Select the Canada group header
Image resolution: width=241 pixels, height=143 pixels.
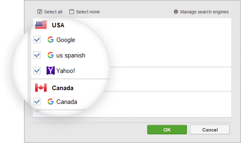[63, 88]
